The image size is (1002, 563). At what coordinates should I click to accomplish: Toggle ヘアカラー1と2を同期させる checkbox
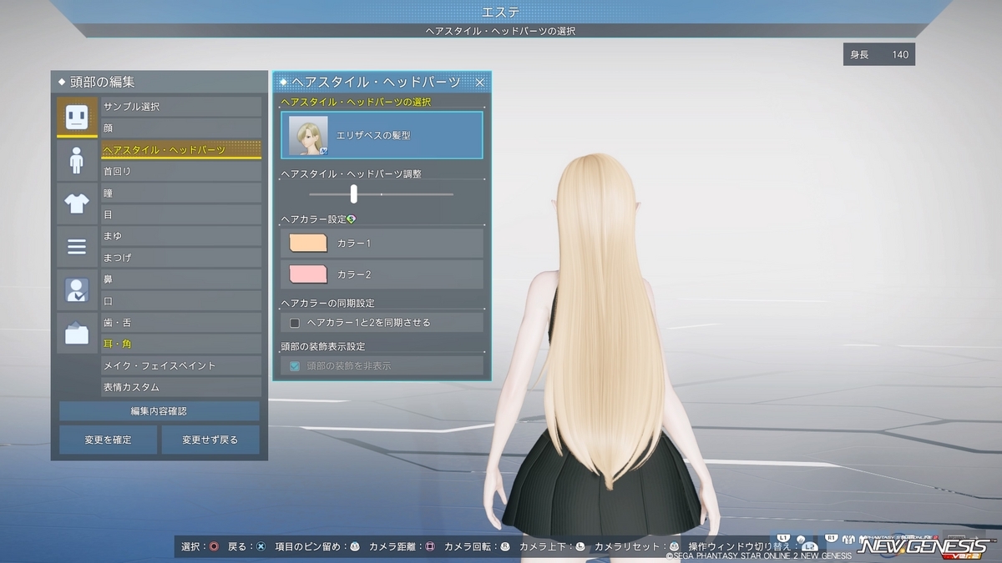point(295,322)
